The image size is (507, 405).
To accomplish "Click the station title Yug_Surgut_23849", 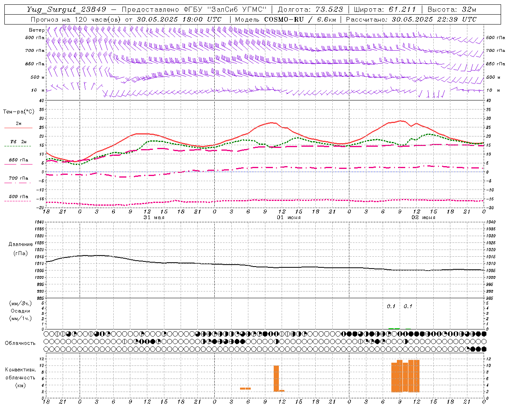I will click(67, 9).
